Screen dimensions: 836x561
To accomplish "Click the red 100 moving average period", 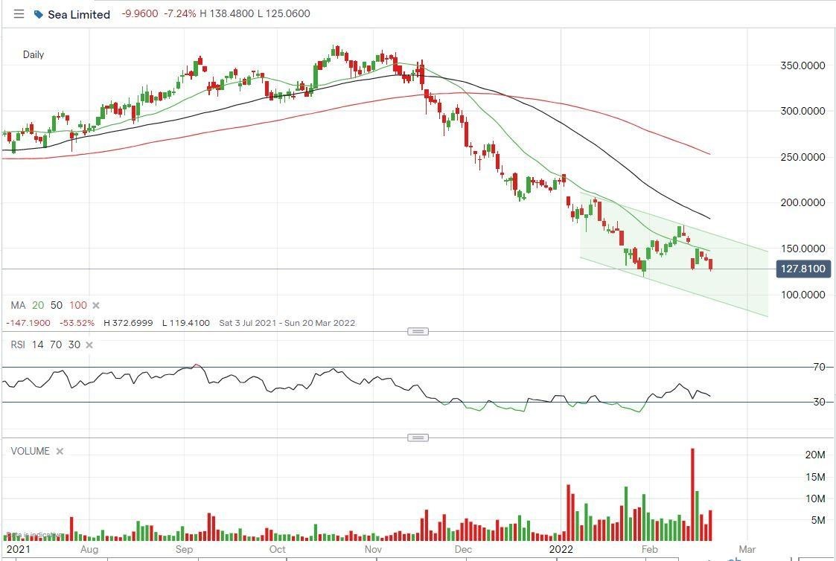I will tap(78, 305).
